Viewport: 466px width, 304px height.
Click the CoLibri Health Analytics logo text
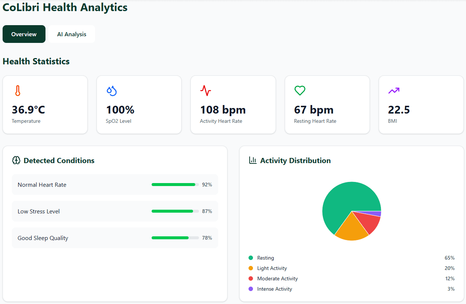pos(65,7)
